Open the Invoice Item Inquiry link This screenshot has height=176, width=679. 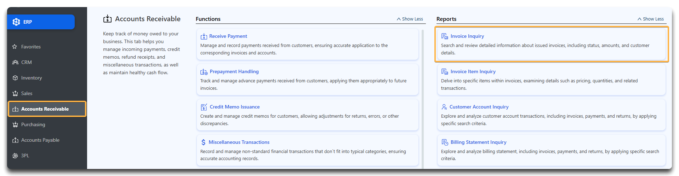pos(473,71)
